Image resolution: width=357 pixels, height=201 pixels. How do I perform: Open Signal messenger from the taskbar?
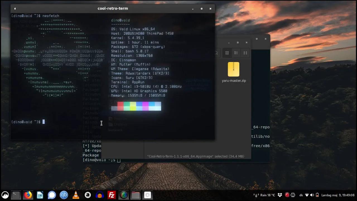point(52,195)
